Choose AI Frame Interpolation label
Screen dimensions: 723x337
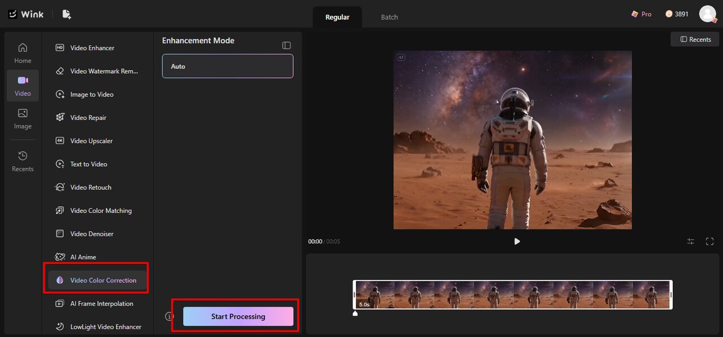coord(102,303)
